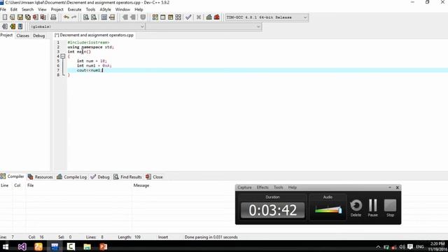
Task: Switch to the bottom Debug tab
Action: (100, 177)
